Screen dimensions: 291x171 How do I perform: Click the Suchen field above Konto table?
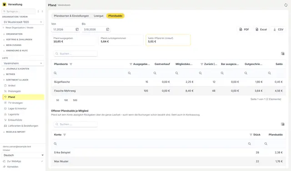[75, 124]
